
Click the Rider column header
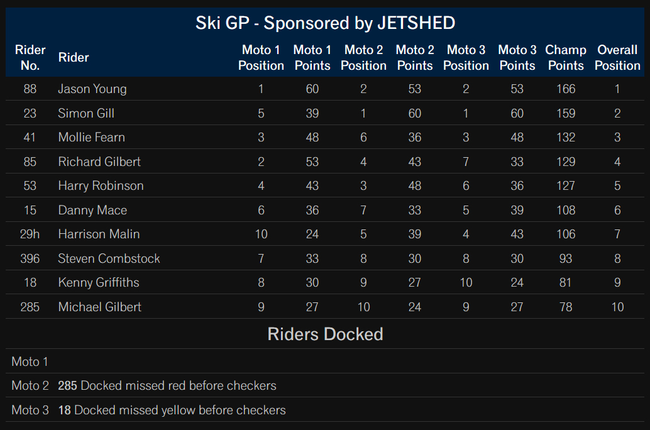(74, 58)
